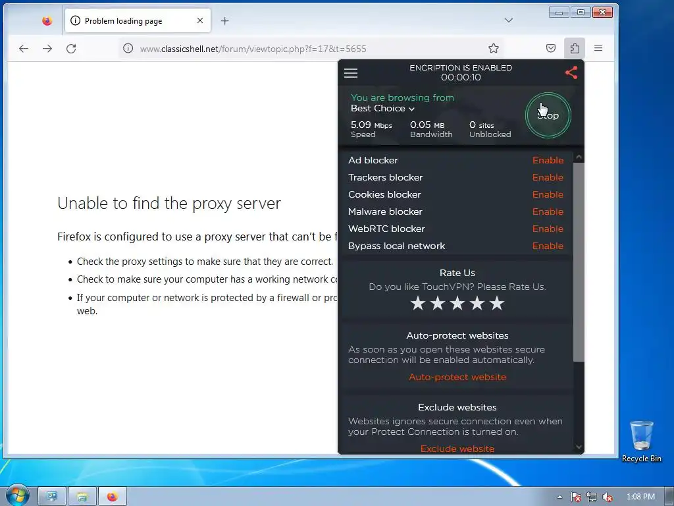This screenshot has width=674, height=506.
Task: Select the Problem loading page tab
Action: coord(138,20)
